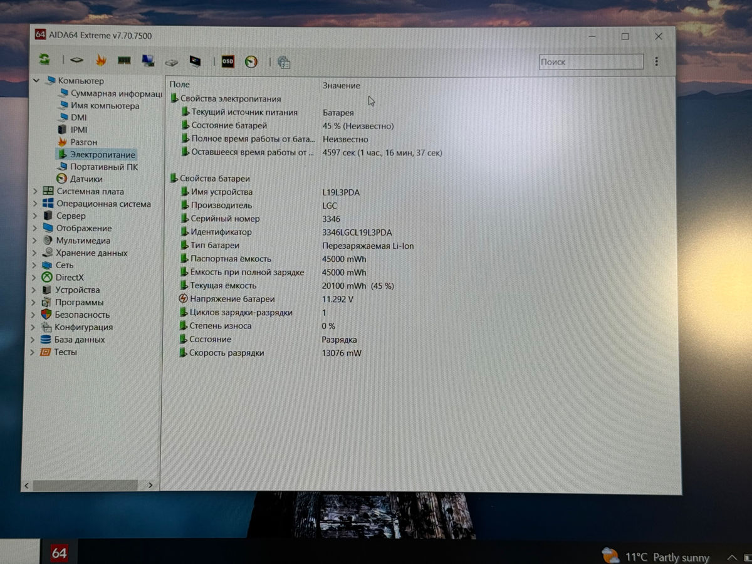Click the green Refresh toolbar icon
This screenshot has width=752, height=564.
[x=44, y=60]
